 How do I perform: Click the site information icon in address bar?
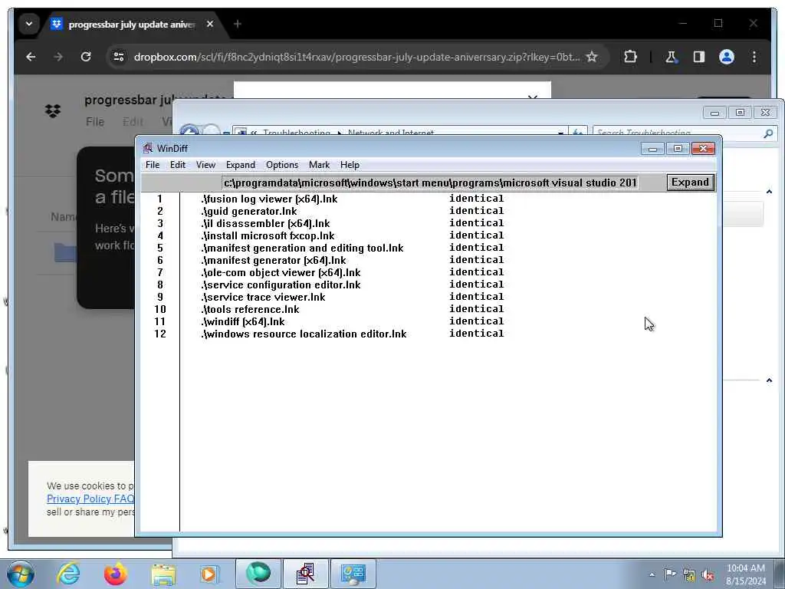[x=119, y=57]
